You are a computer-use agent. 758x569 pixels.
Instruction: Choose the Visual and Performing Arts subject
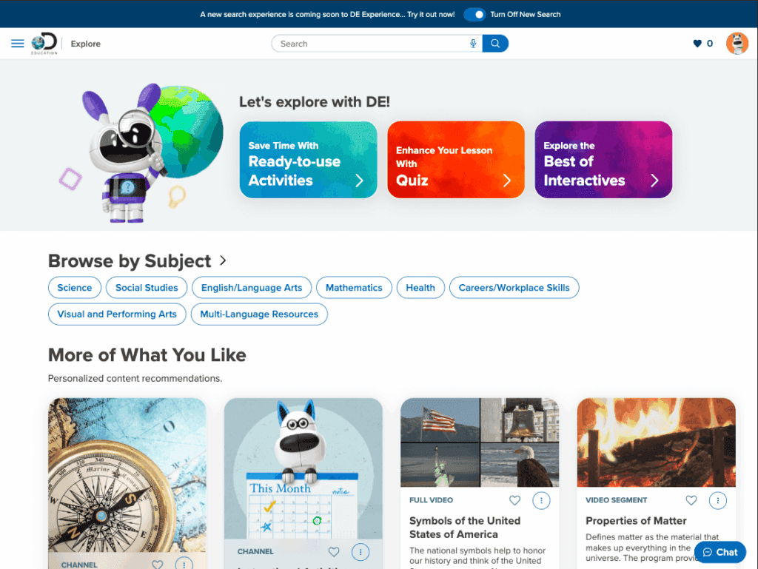point(117,314)
